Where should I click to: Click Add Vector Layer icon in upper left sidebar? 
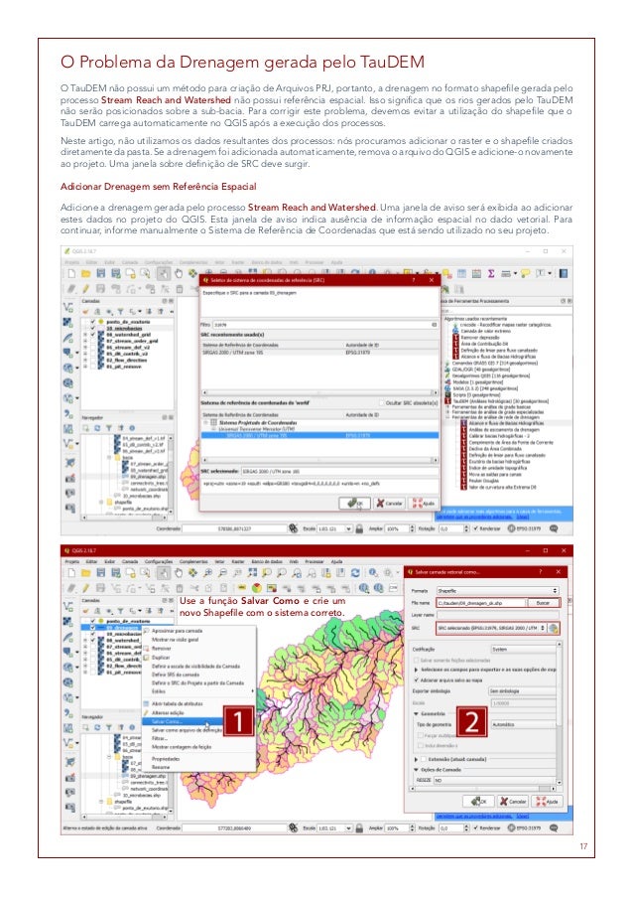(x=68, y=308)
